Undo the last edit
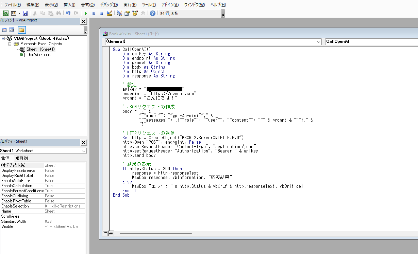This screenshot has width=418, height=254. coord(68,13)
